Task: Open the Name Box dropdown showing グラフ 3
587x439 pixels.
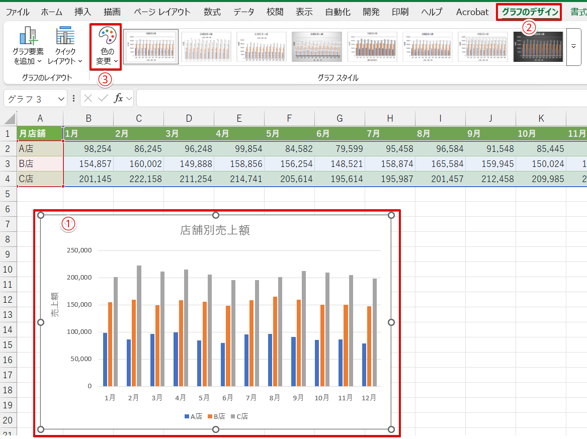Action: [x=61, y=99]
